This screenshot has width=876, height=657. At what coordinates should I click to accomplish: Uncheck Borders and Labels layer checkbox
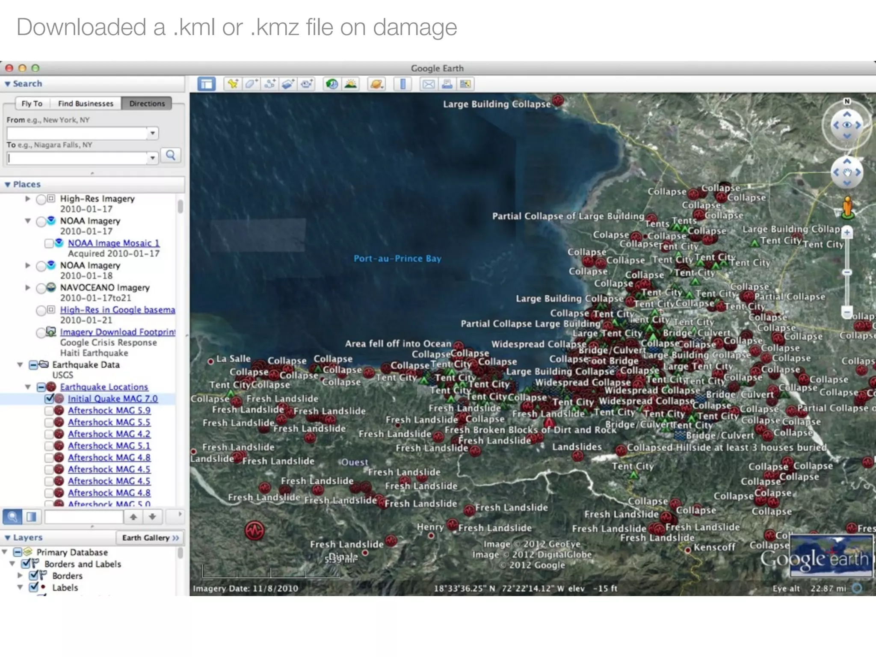pos(26,564)
